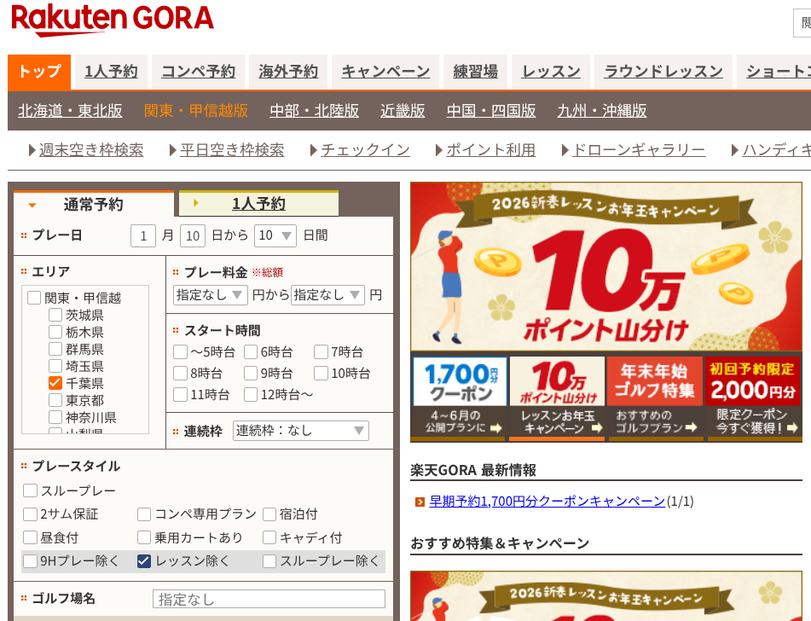811x621 pixels.
Task: Open the キャンペーン navigation tab
Action: click(x=385, y=72)
